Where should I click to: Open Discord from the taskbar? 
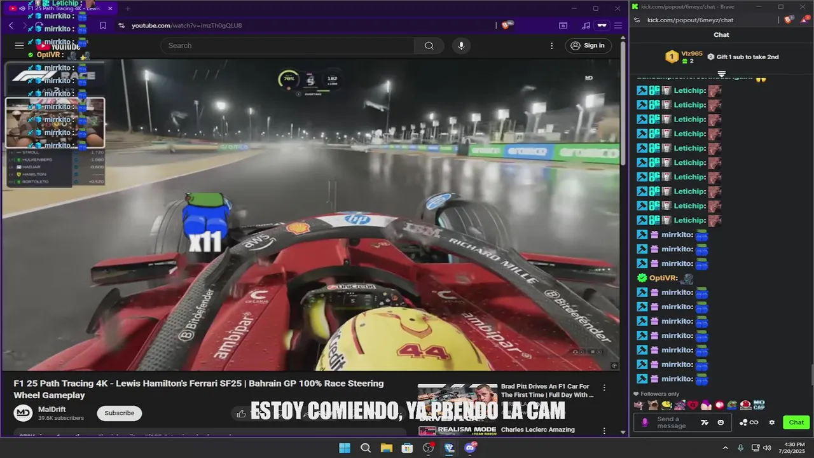click(471, 448)
